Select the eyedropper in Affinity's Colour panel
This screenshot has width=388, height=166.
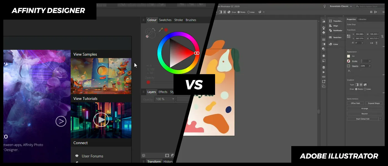pyautogui.click(x=161, y=30)
